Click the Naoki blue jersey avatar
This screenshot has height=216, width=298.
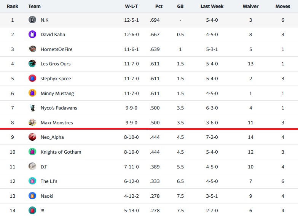click(x=32, y=196)
